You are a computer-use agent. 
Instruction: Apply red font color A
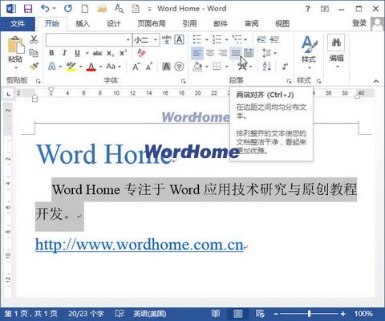(x=91, y=67)
